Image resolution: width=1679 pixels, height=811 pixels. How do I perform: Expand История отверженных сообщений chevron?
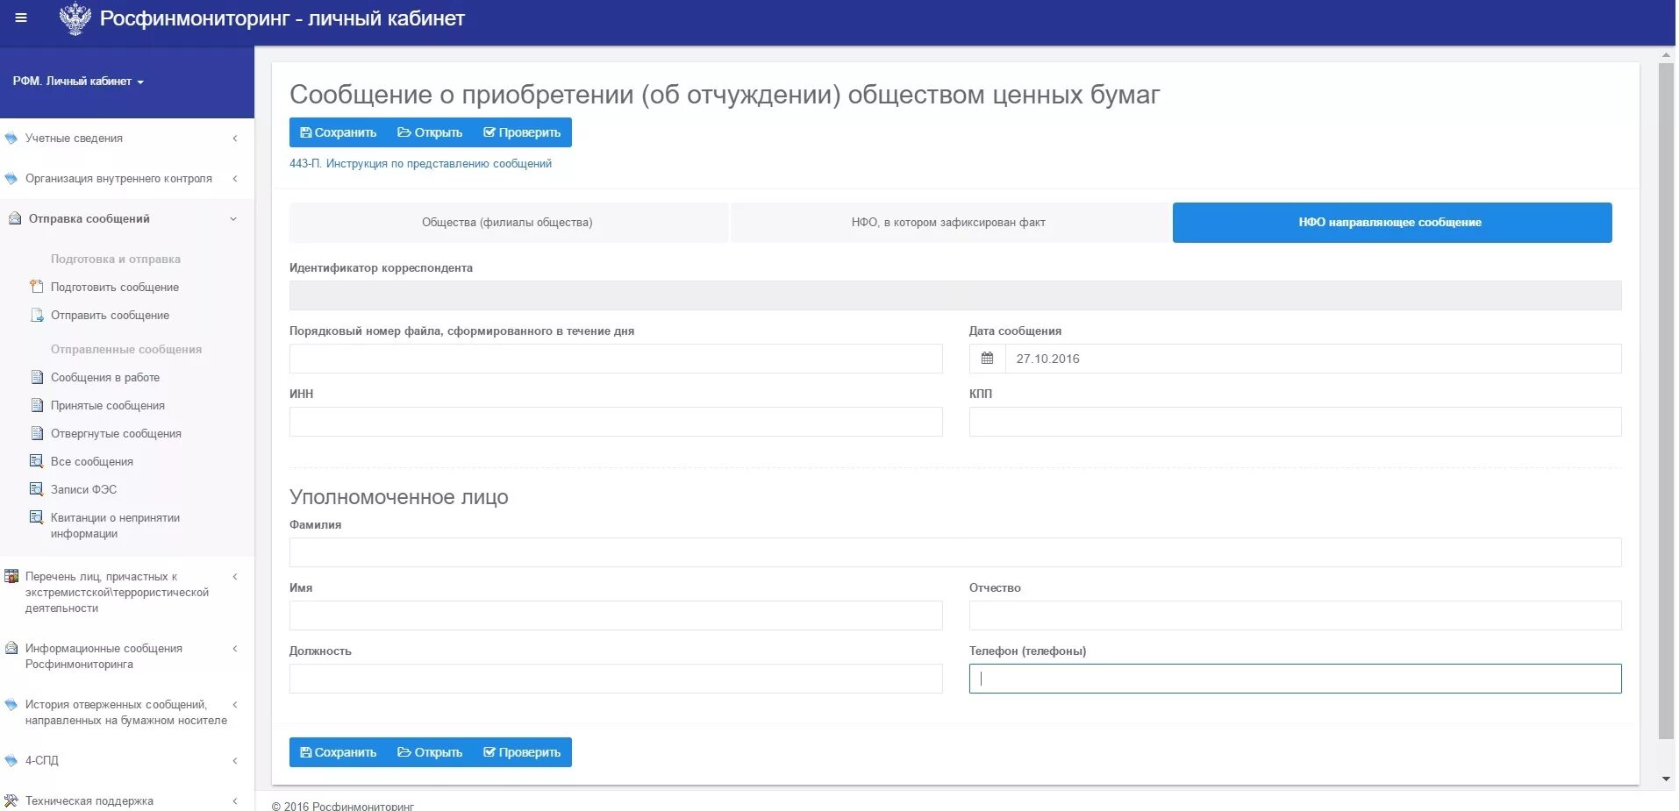pos(235,705)
